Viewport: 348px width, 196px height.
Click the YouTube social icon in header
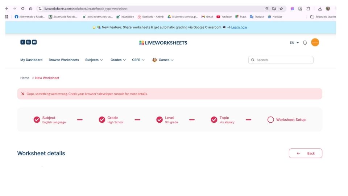click(x=34, y=42)
